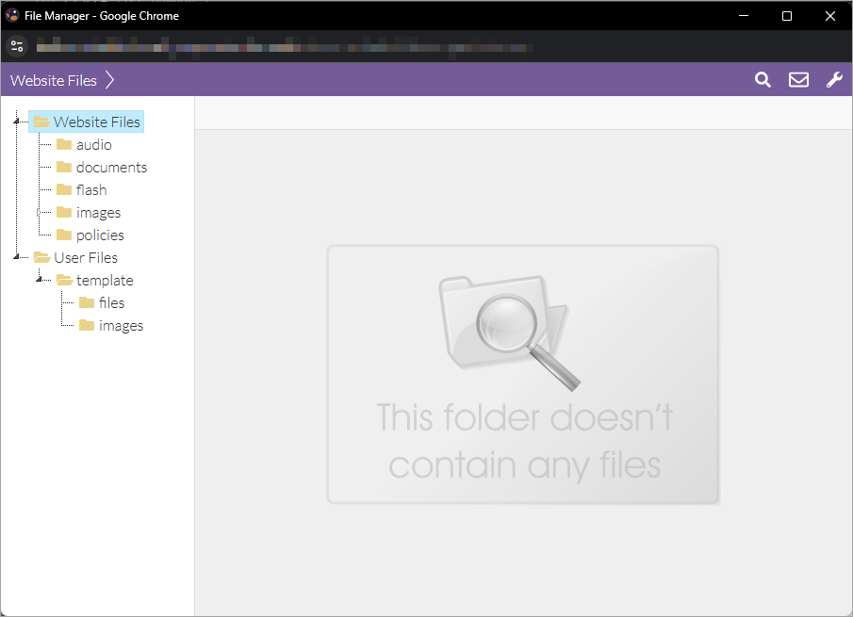The height and width of the screenshot is (617, 853).
Task: Click the User Files open-folder icon
Action: (41, 257)
